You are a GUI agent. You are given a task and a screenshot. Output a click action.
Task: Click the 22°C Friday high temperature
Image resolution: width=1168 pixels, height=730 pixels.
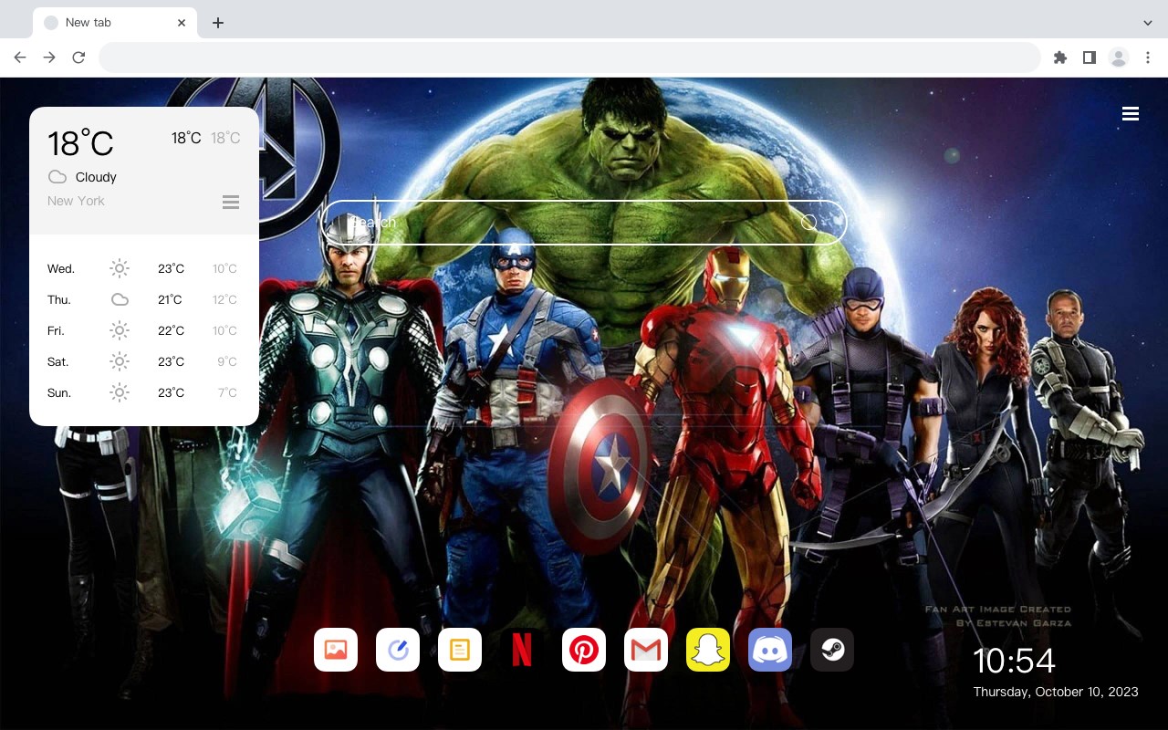(171, 330)
